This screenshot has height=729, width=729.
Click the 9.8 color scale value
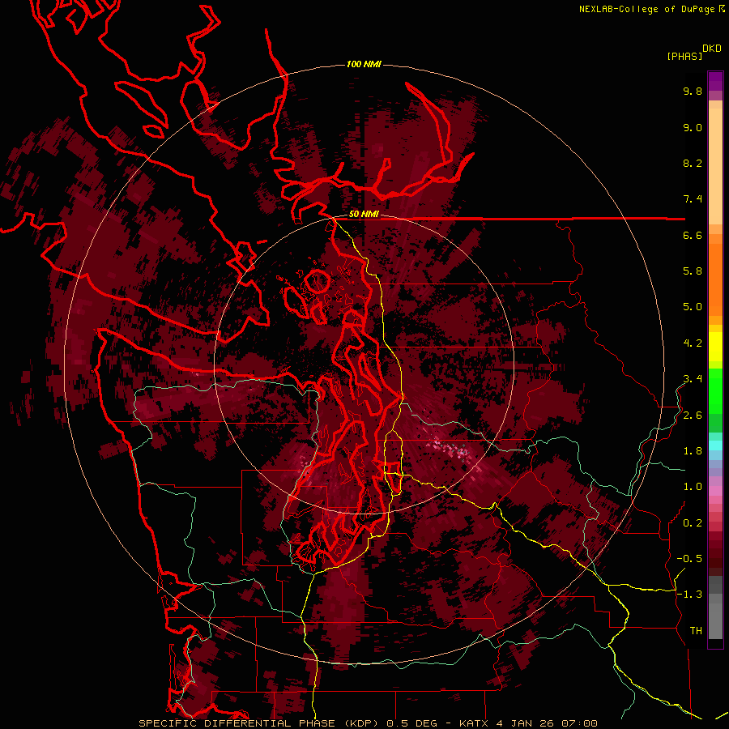point(693,92)
